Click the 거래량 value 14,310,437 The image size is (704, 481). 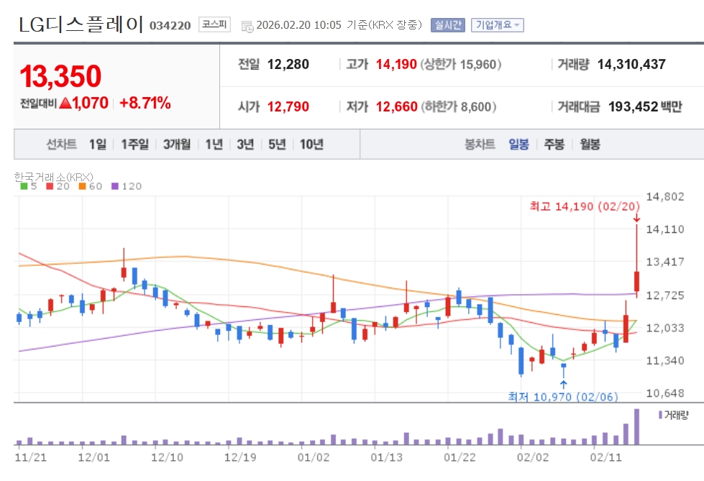pyautogui.click(x=631, y=64)
